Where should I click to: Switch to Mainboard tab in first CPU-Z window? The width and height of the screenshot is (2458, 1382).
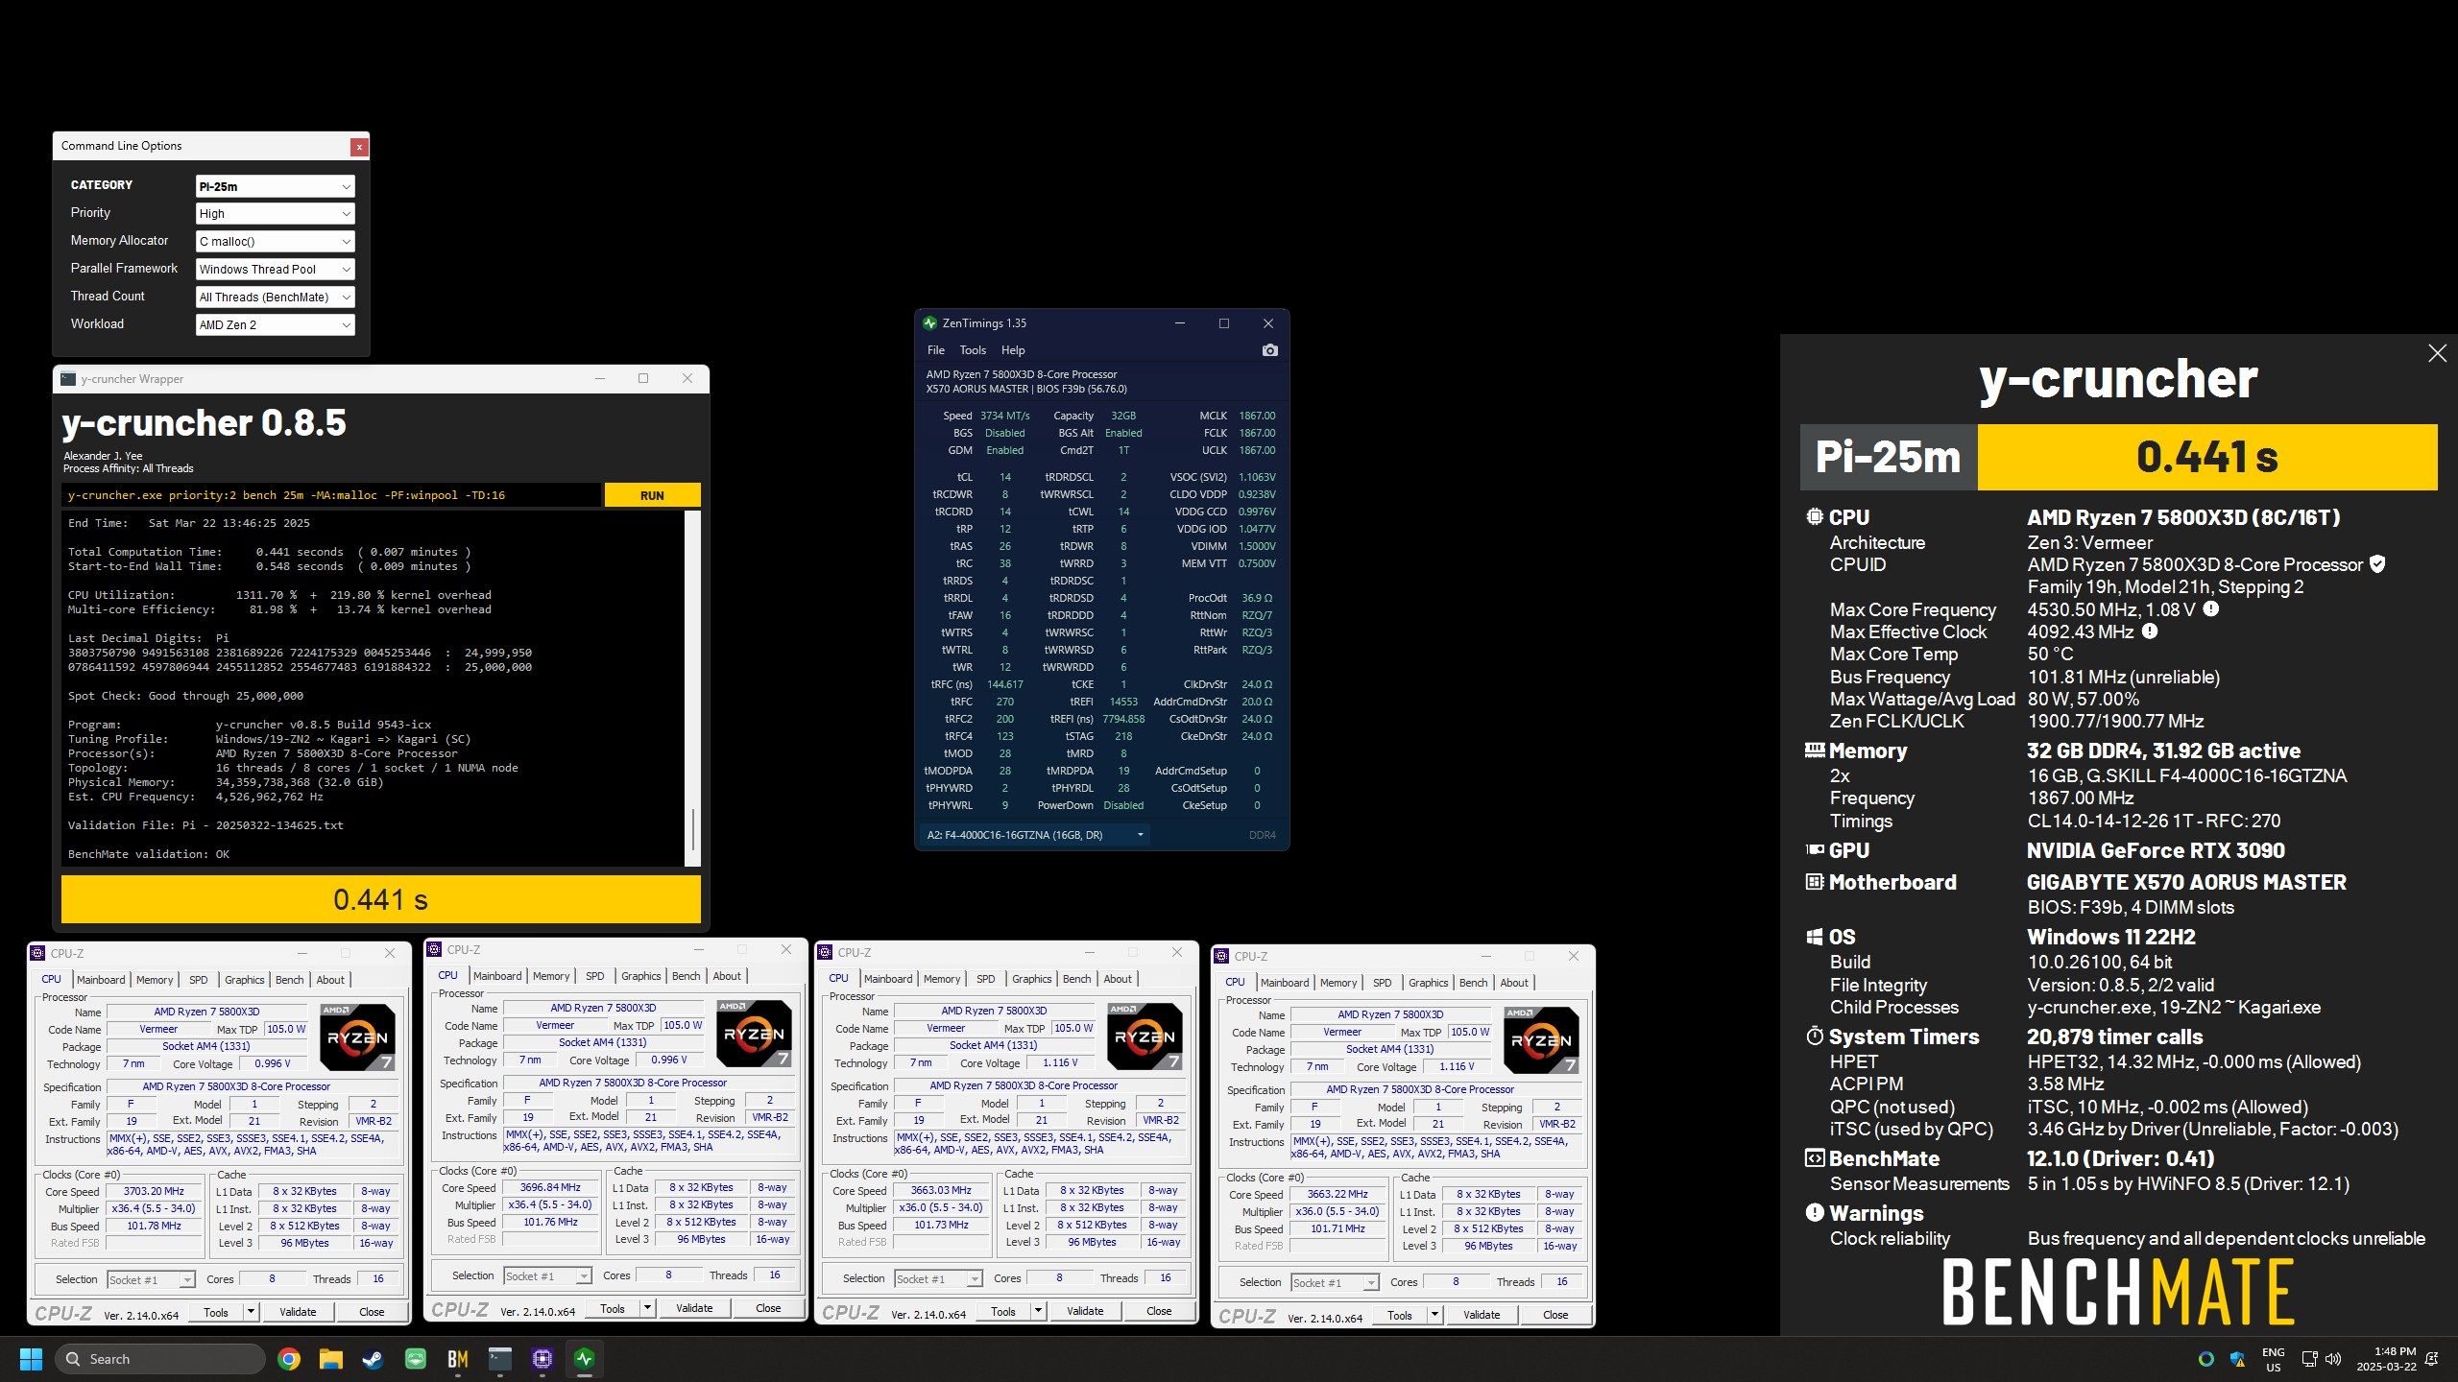(x=101, y=980)
